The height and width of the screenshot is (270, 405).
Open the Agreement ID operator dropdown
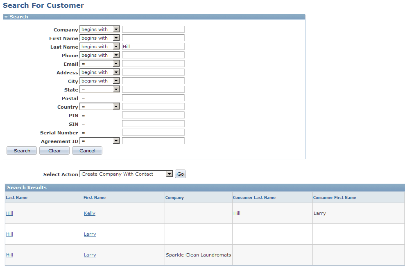pyautogui.click(x=116, y=140)
